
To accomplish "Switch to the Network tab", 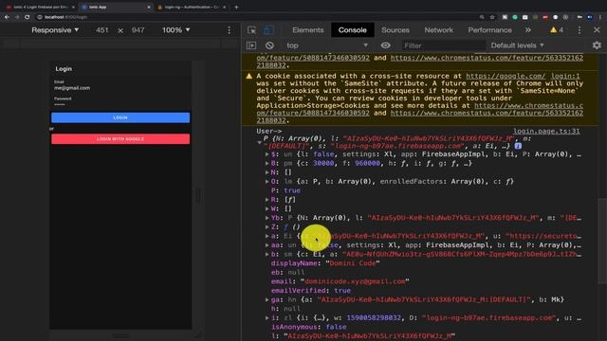I will click(x=438, y=30).
